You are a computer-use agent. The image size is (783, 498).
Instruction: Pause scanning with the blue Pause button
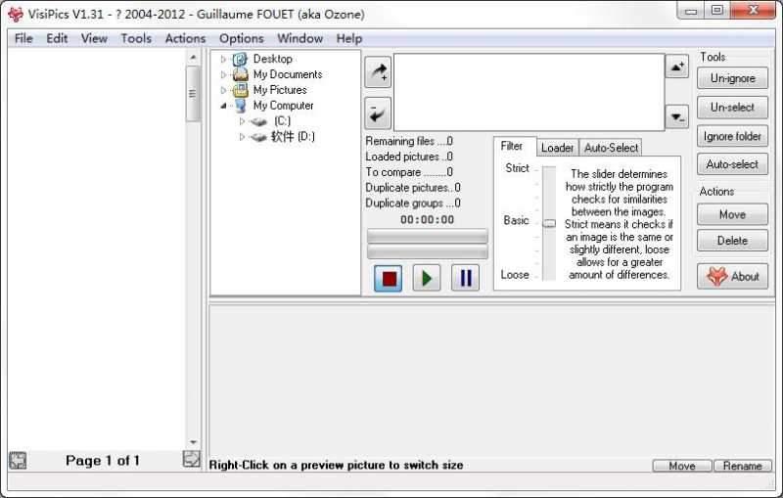click(x=465, y=278)
